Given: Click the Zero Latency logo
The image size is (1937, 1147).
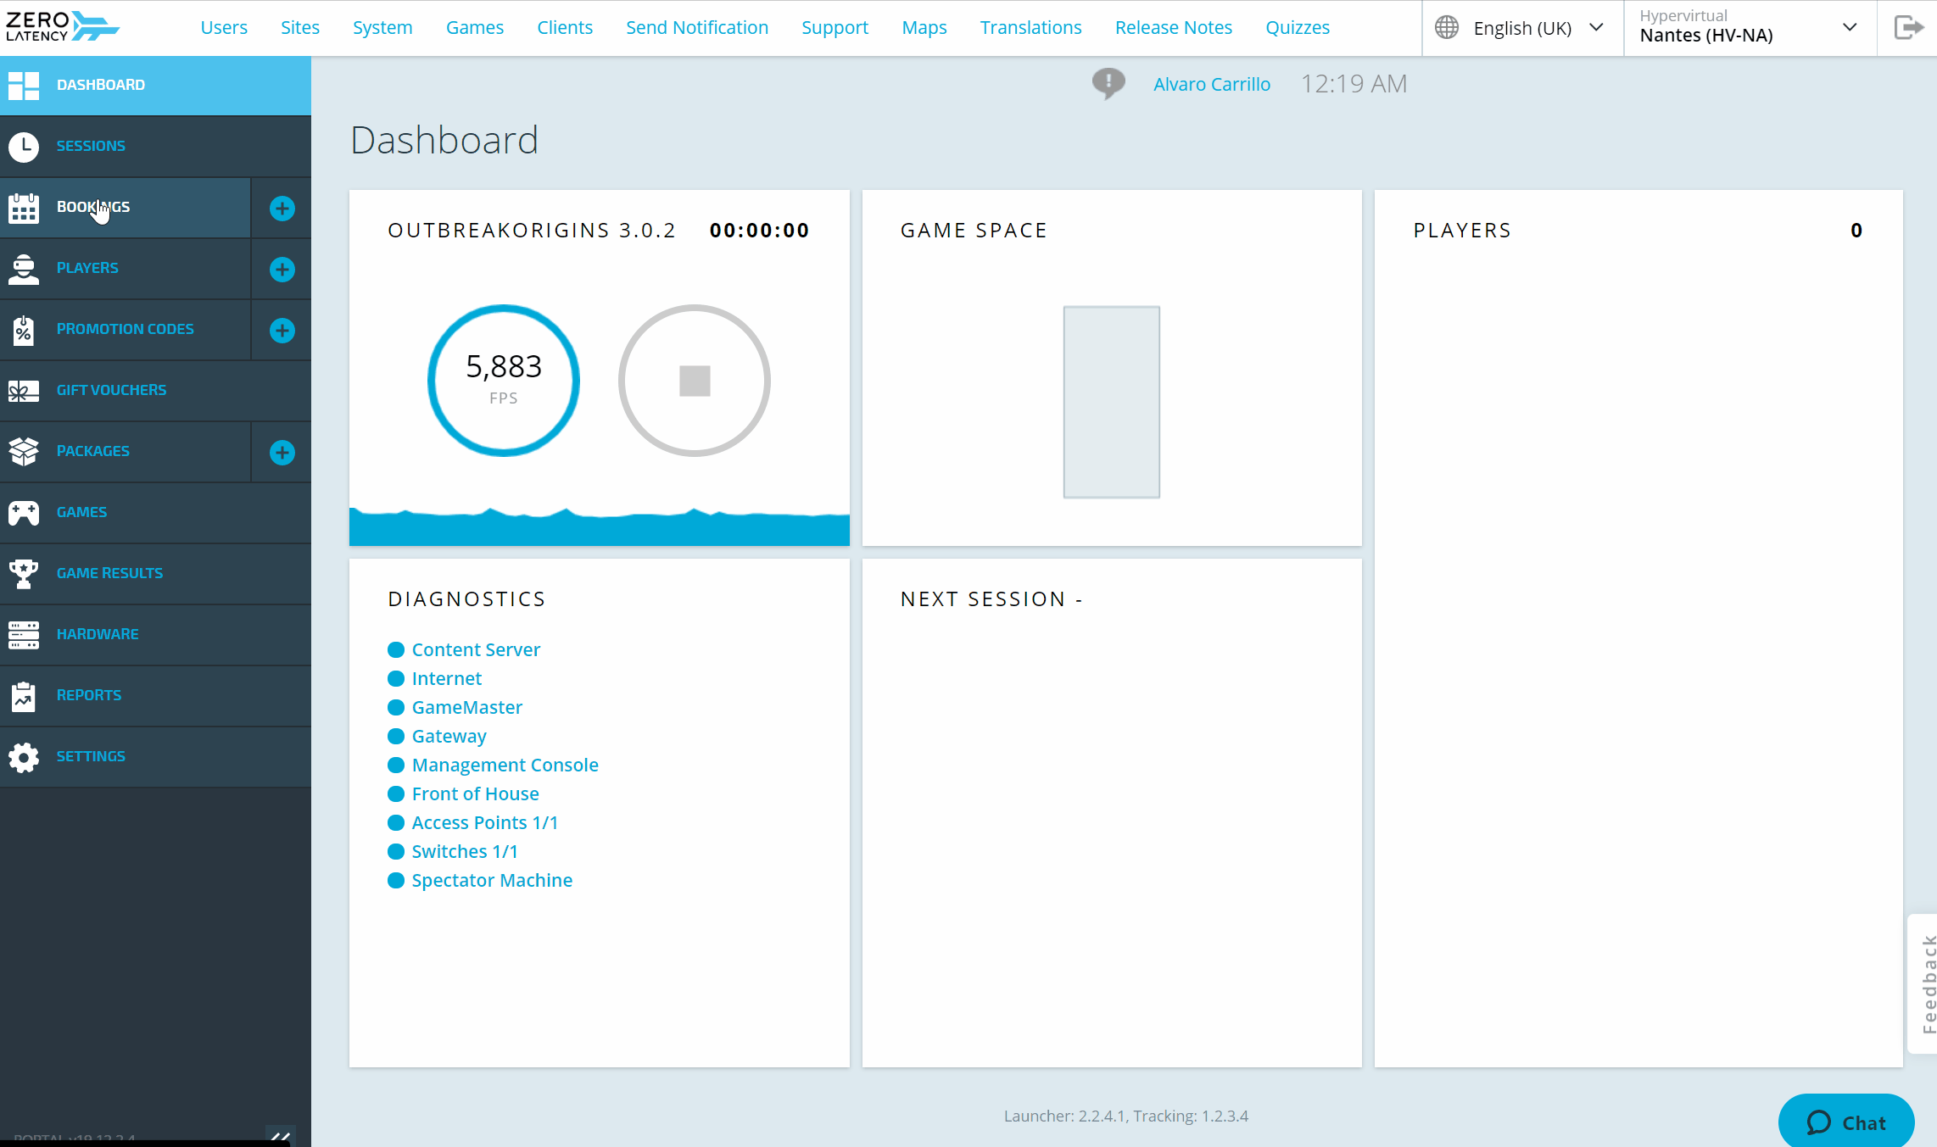Looking at the screenshot, I should (x=62, y=26).
